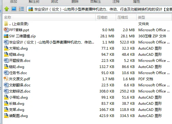This screenshot has width=172, height=124.
Task: Select file name 开题报告.doc
Action: 20,60
